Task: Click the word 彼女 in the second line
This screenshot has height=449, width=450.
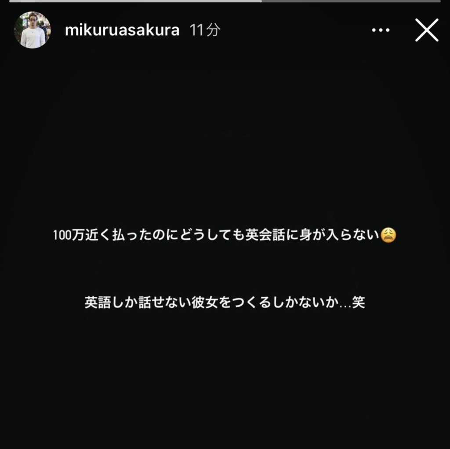Action: 205,302
